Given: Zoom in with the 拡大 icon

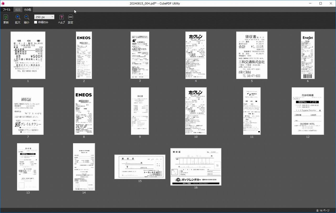Looking at the screenshot, I should [18, 17].
